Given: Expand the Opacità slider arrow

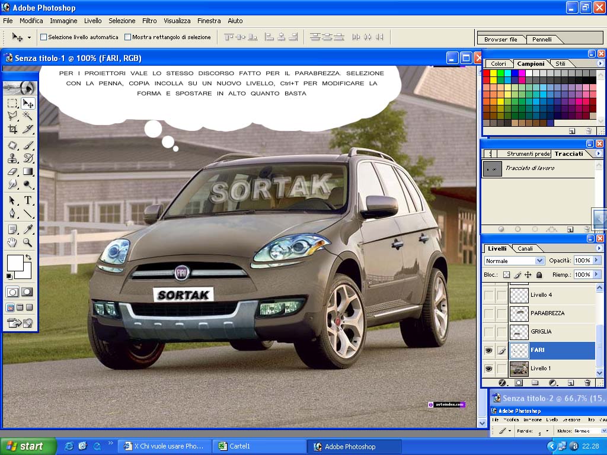Looking at the screenshot, I should coord(596,261).
